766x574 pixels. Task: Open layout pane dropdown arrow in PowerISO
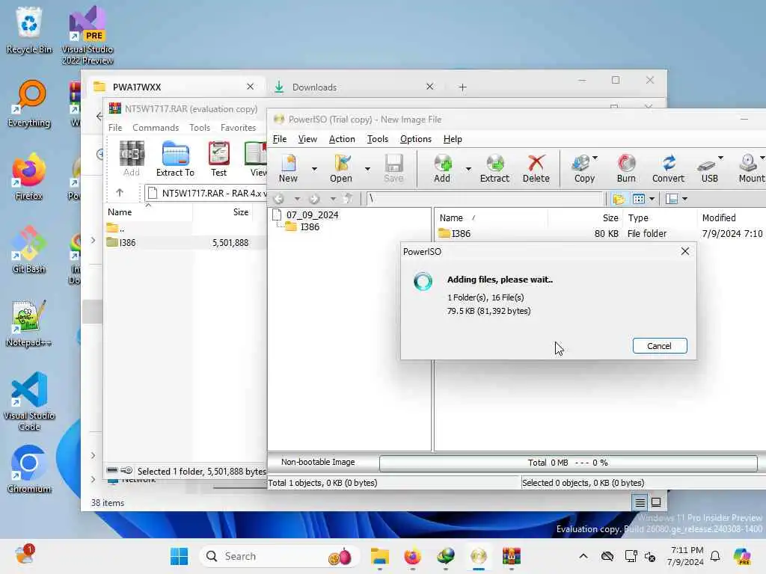point(685,199)
